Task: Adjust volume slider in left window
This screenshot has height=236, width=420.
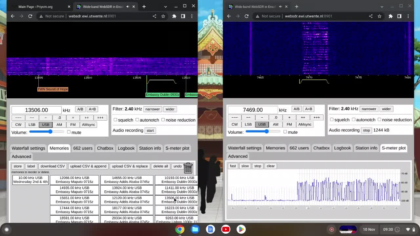Action: [47, 132]
